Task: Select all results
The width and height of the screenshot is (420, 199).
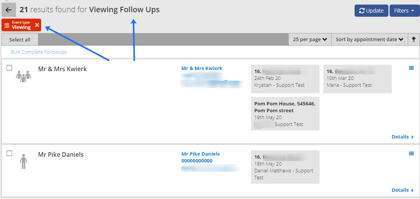Action: (x=20, y=40)
